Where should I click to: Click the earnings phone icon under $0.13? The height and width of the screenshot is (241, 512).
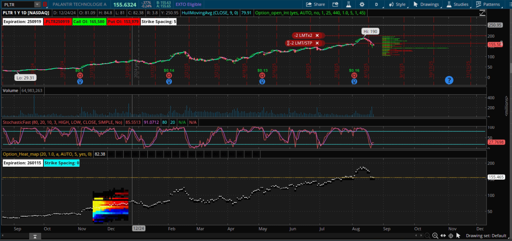(x=262, y=75)
